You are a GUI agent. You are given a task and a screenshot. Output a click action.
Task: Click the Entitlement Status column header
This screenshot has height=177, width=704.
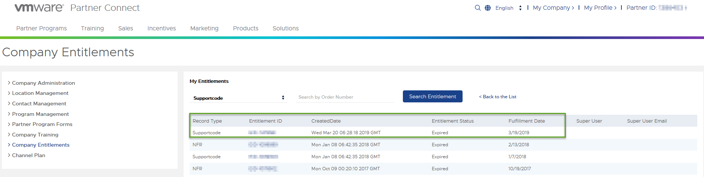[x=453, y=121]
